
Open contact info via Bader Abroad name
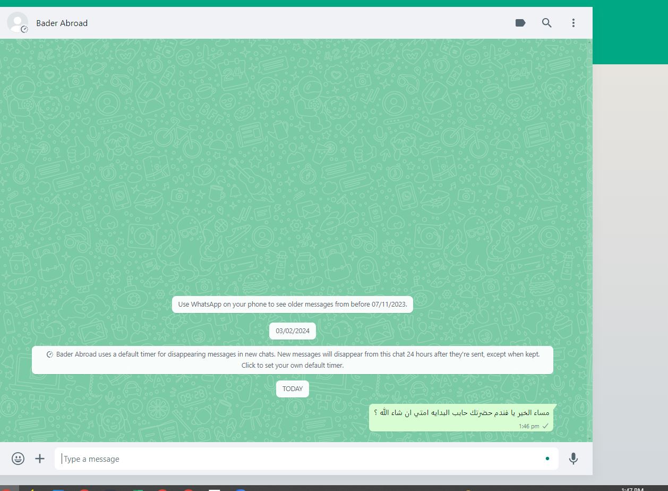62,23
